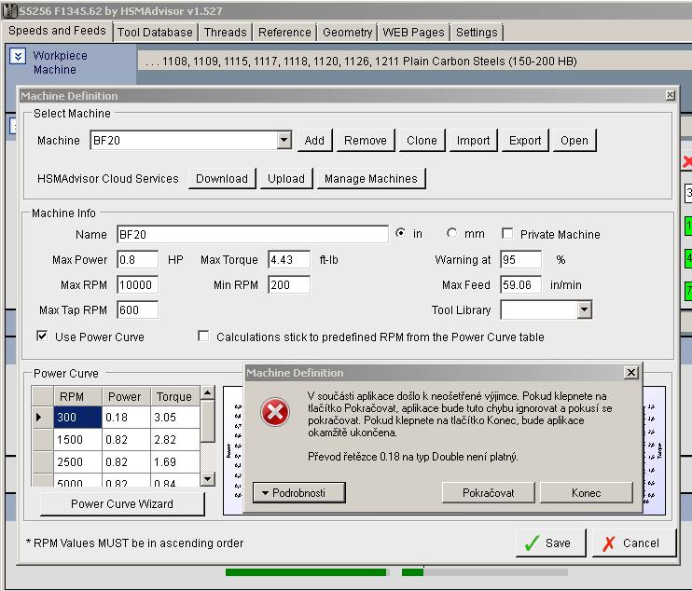Viewport: 692px width, 591px height.
Task: Close the error message dialog
Action: [x=630, y=373]
